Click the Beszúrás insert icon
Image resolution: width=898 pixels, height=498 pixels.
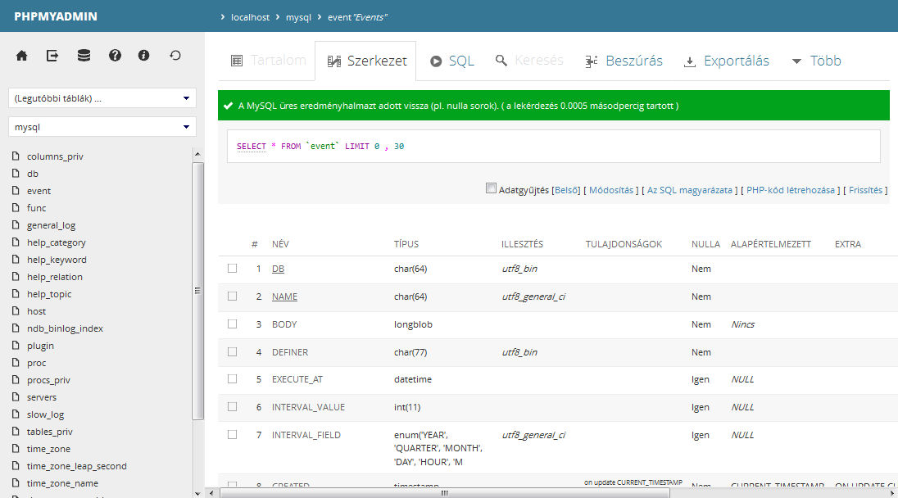pyautogui.click(x=592, y=61)
